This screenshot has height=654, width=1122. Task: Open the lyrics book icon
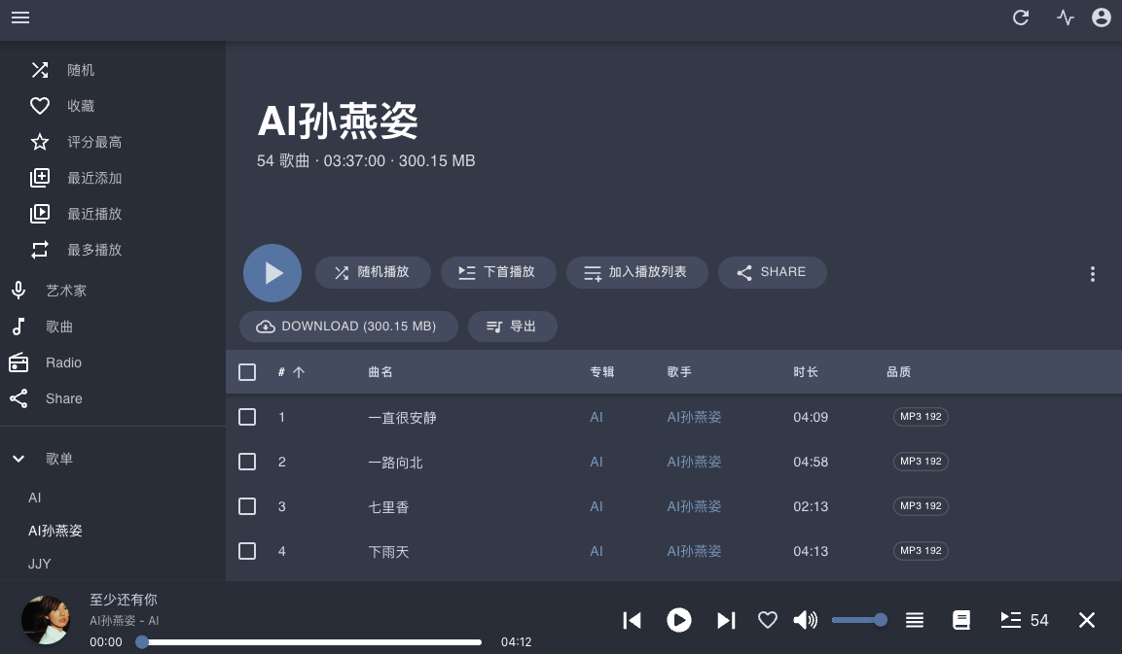961,620
